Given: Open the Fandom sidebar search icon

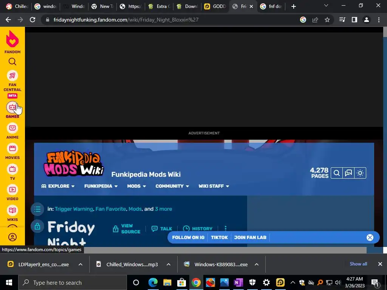Looking at the screenshot, I should (x=12, y=62).
